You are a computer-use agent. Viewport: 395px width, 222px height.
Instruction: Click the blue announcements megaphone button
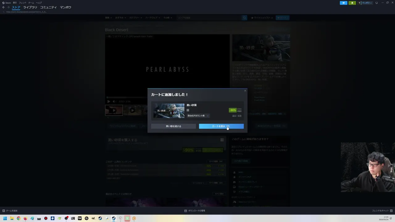(343, 3)
